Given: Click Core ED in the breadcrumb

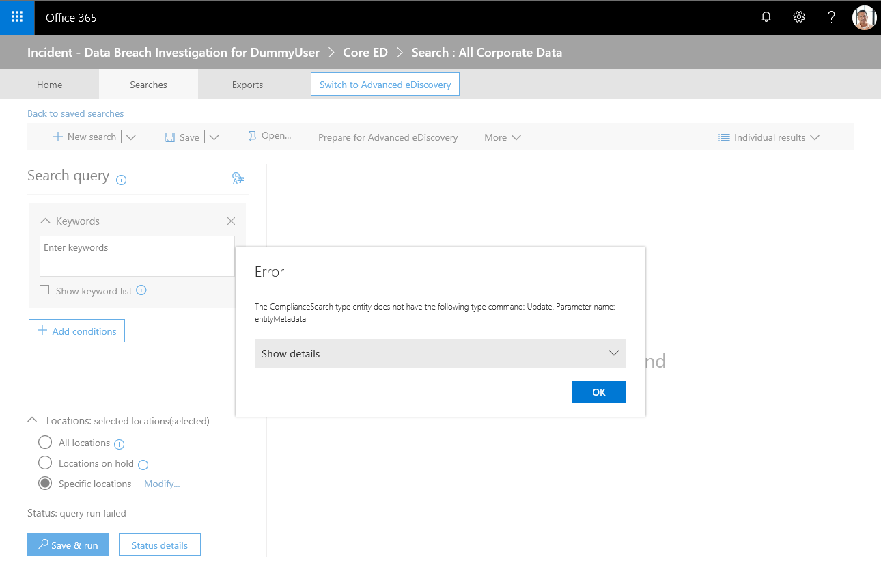Looking at the screenshot, I should pyautogui.click(x=365, y=53).
